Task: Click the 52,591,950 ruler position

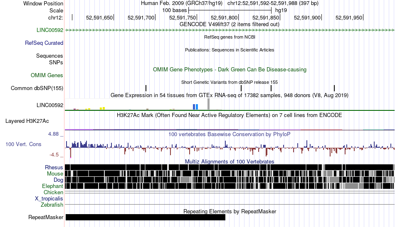Action: [x=349, y=17]
